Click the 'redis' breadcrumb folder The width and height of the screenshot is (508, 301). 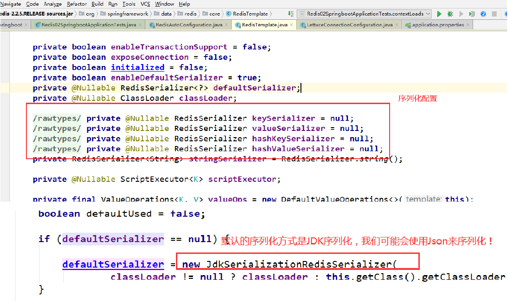point(187,14)
